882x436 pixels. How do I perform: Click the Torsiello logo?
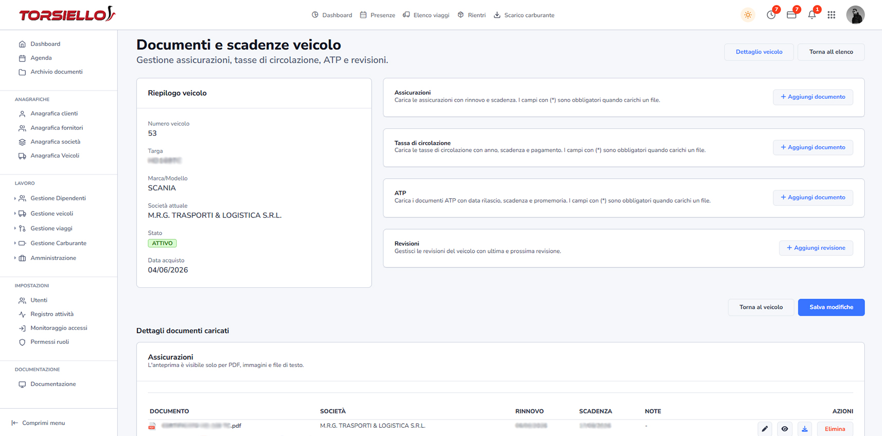[67, 14]
